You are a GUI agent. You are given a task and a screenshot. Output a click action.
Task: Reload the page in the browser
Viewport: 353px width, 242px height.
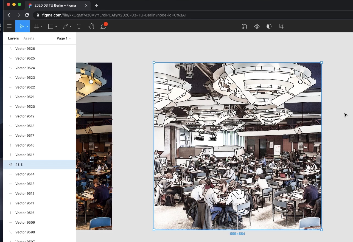(27, 15)
